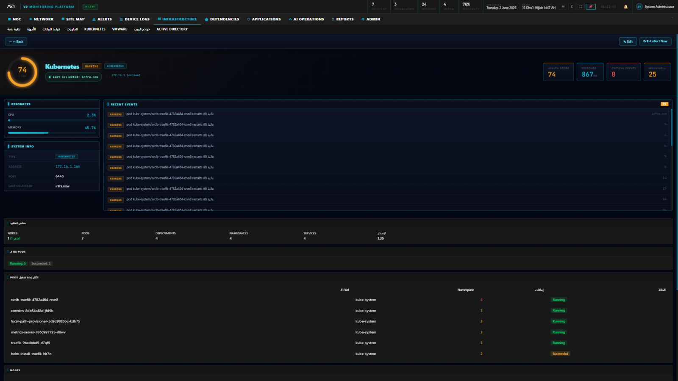Click the orange event count badge in Recent Events
The height and width of the screenshot is (381, 678).
664,104
